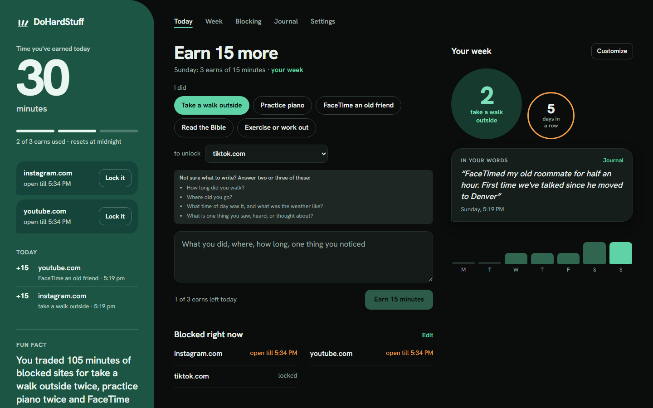Click the 'DoHardStuff' brand name
Viewport: 653px width, 408px height.
(x=59, y=22)
